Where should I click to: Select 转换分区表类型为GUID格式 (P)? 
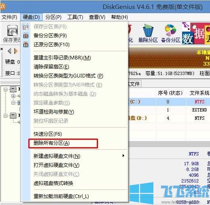click(x=68, y=76)
